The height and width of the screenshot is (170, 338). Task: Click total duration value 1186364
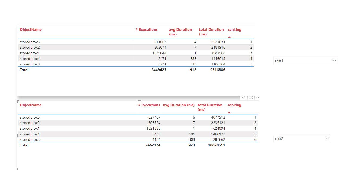pos(218,64)
